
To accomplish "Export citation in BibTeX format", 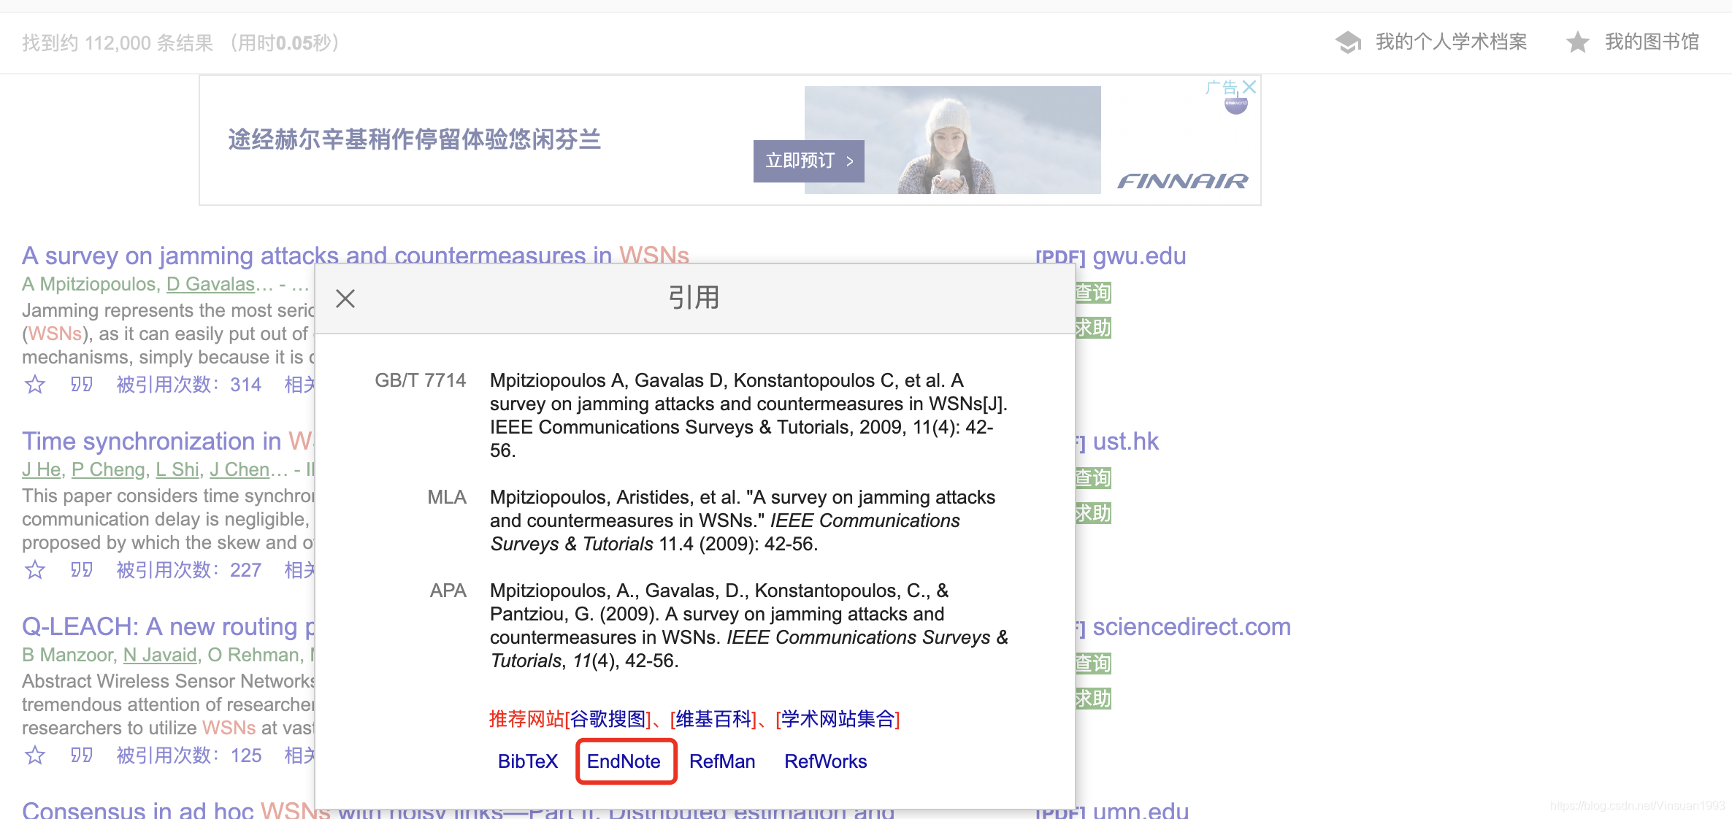I will (x=527, y=761).
